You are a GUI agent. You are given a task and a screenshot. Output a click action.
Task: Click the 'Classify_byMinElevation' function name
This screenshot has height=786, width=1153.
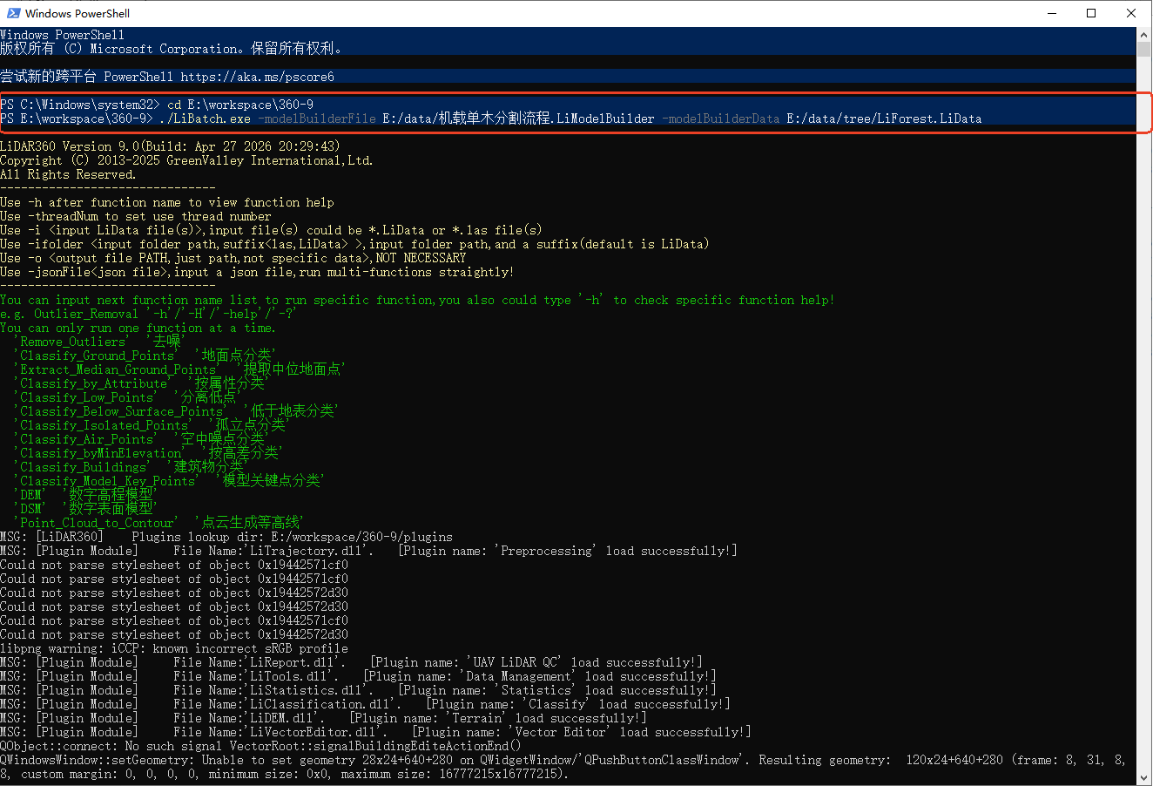[x=101, y=453]
